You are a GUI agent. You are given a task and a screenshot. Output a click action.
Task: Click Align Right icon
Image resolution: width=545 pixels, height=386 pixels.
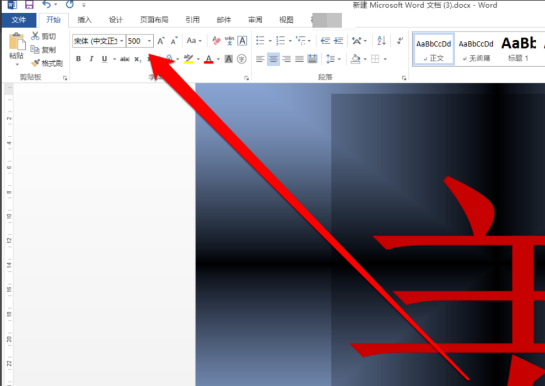point(287,59)
